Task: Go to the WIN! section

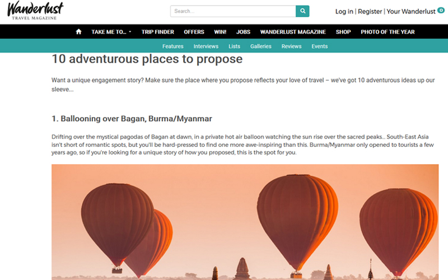Action: pos(220,32)
